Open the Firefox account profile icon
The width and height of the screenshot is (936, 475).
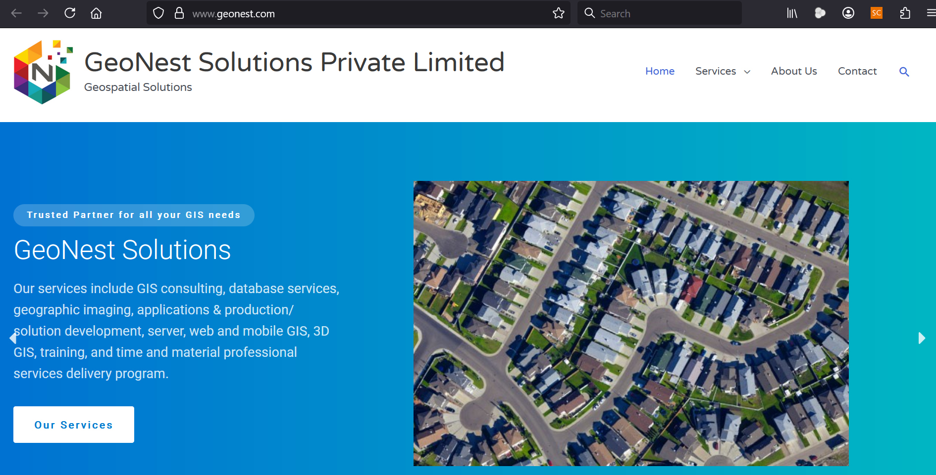click(x=848, y=13)
